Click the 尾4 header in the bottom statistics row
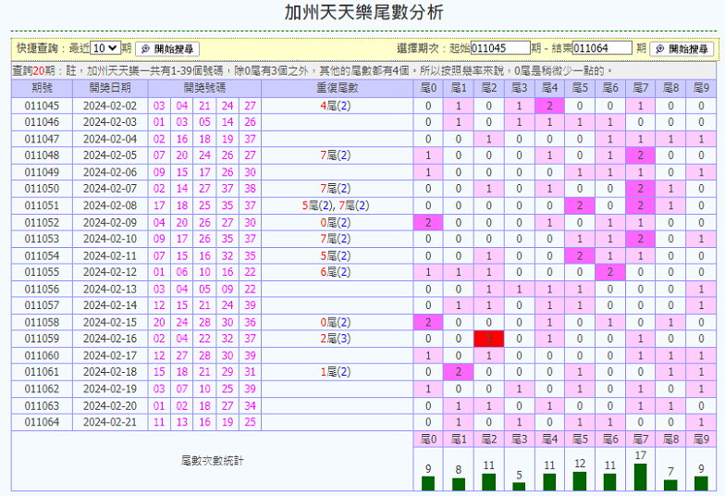This screenshot has width=725, height=496. point(549,439)
